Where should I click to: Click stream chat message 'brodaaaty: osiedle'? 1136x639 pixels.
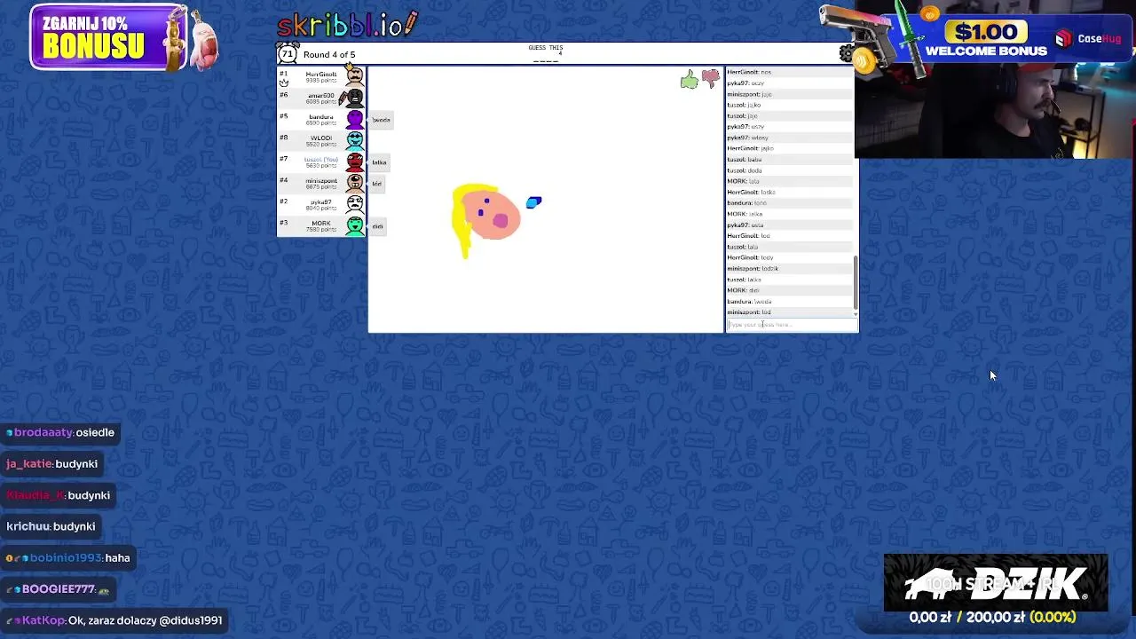coord(60,432)
